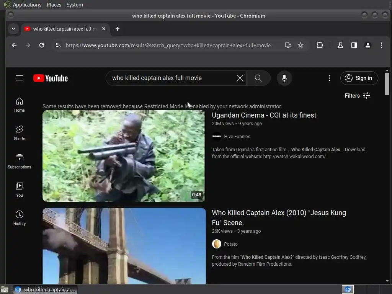Click the YouTube logo
Viewport: 392px width, 294px height.
pos(51,78)
